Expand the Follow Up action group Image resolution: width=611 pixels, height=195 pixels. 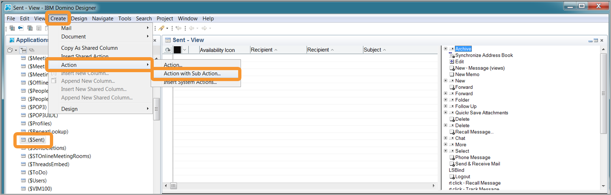tap(445, 106)
